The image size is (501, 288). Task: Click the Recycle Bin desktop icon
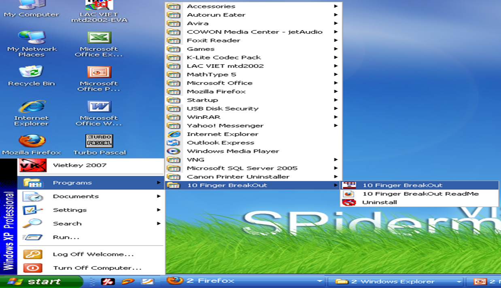click(31, 76)
